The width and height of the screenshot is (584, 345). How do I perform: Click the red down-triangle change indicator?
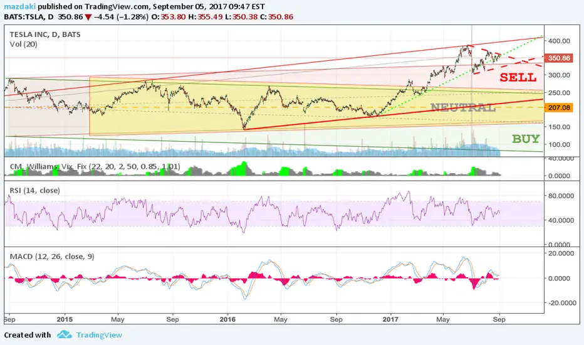click(x=88, y=17)
